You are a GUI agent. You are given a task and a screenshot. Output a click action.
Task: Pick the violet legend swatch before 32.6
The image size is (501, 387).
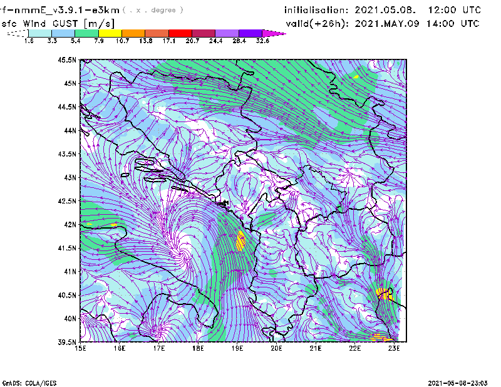coord(250,33)
